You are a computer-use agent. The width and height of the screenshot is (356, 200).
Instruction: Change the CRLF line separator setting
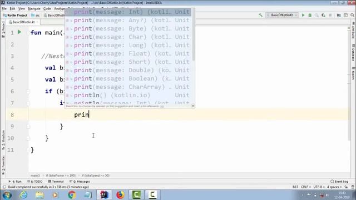click(x=305, y=187)
